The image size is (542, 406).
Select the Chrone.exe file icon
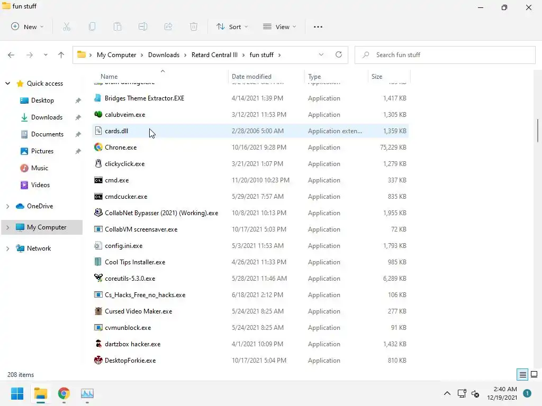click(98, 147)
